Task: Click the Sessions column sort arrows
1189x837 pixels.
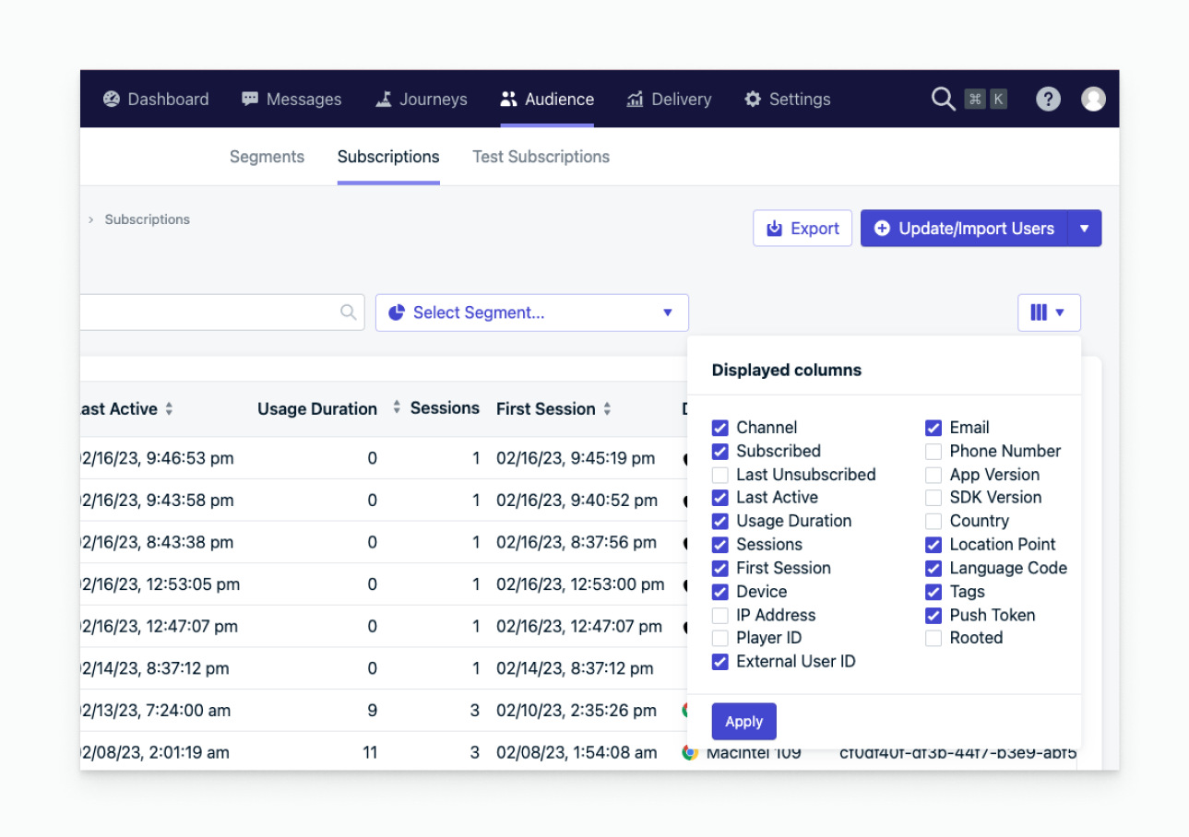Action: coord(397,407)
